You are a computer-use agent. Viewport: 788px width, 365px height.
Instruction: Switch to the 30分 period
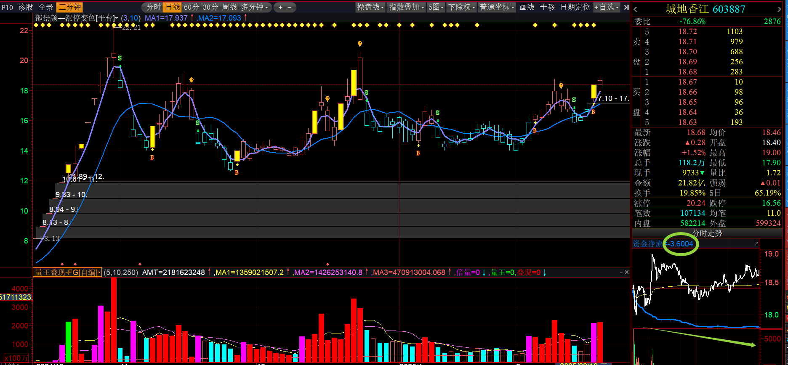[210, 7]
